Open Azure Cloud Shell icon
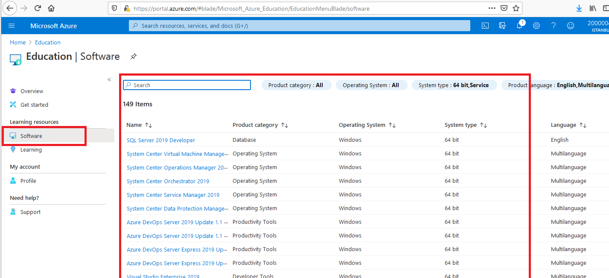 point(485,26)
